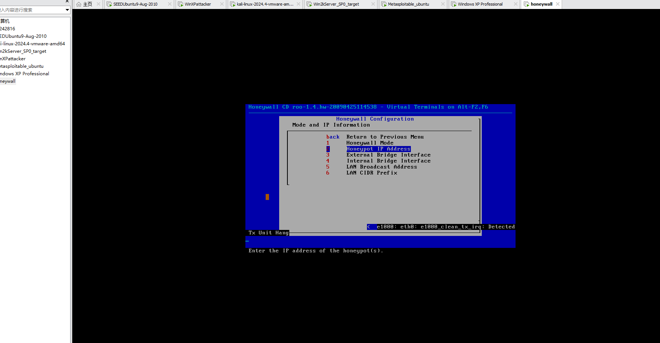Viewport: 660px width, 343px height.
Task: Choose option 5 LAN Broadcast Address
Action: tap(371, 167)
